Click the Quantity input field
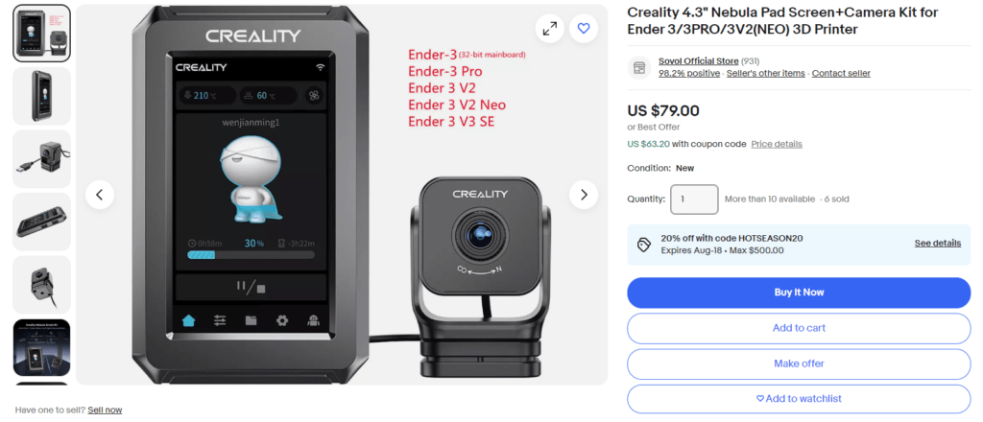 [x=694, y=199]
